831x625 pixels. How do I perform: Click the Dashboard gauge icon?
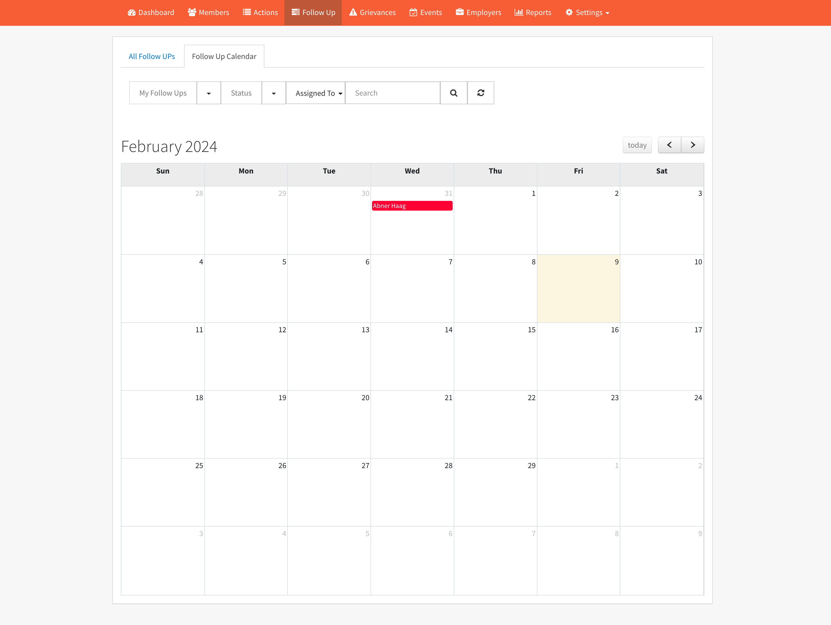click(x=131, y=12)
